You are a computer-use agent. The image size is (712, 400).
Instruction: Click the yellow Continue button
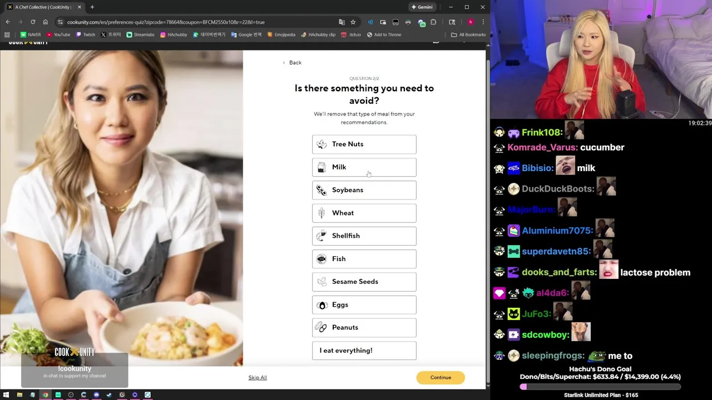[441, 377]
